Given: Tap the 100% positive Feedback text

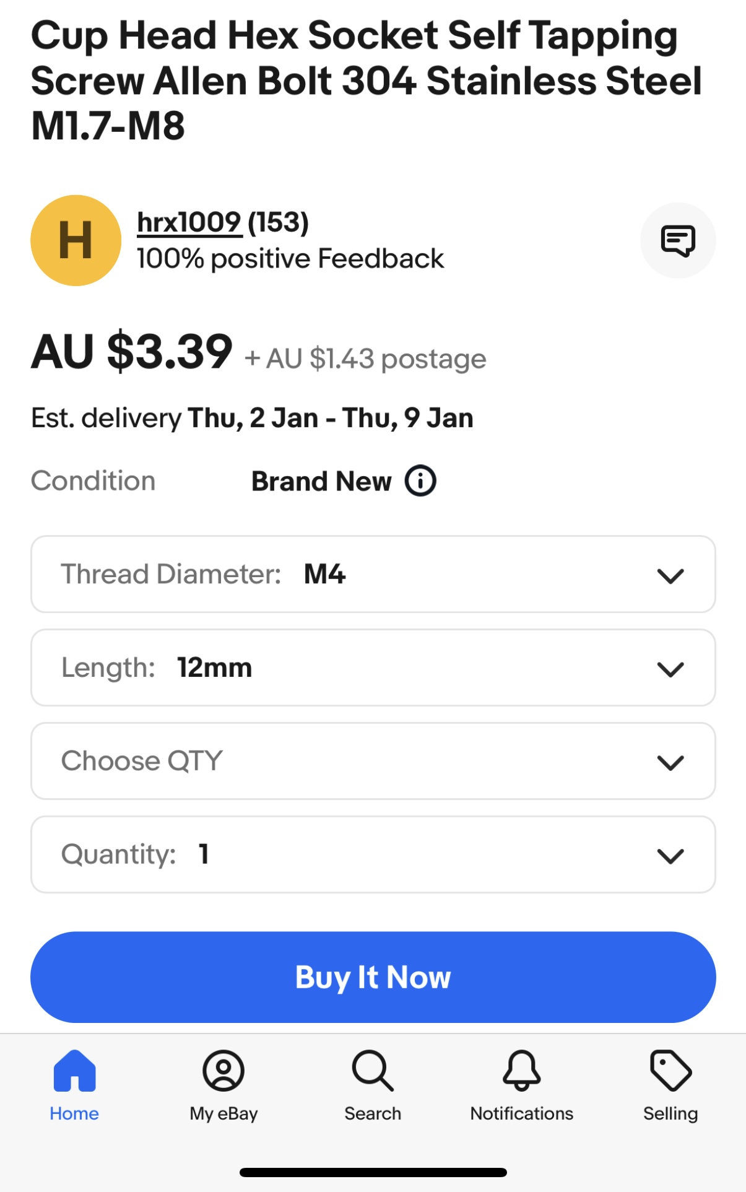Looking at the screenshot, I should coord(290,258).
